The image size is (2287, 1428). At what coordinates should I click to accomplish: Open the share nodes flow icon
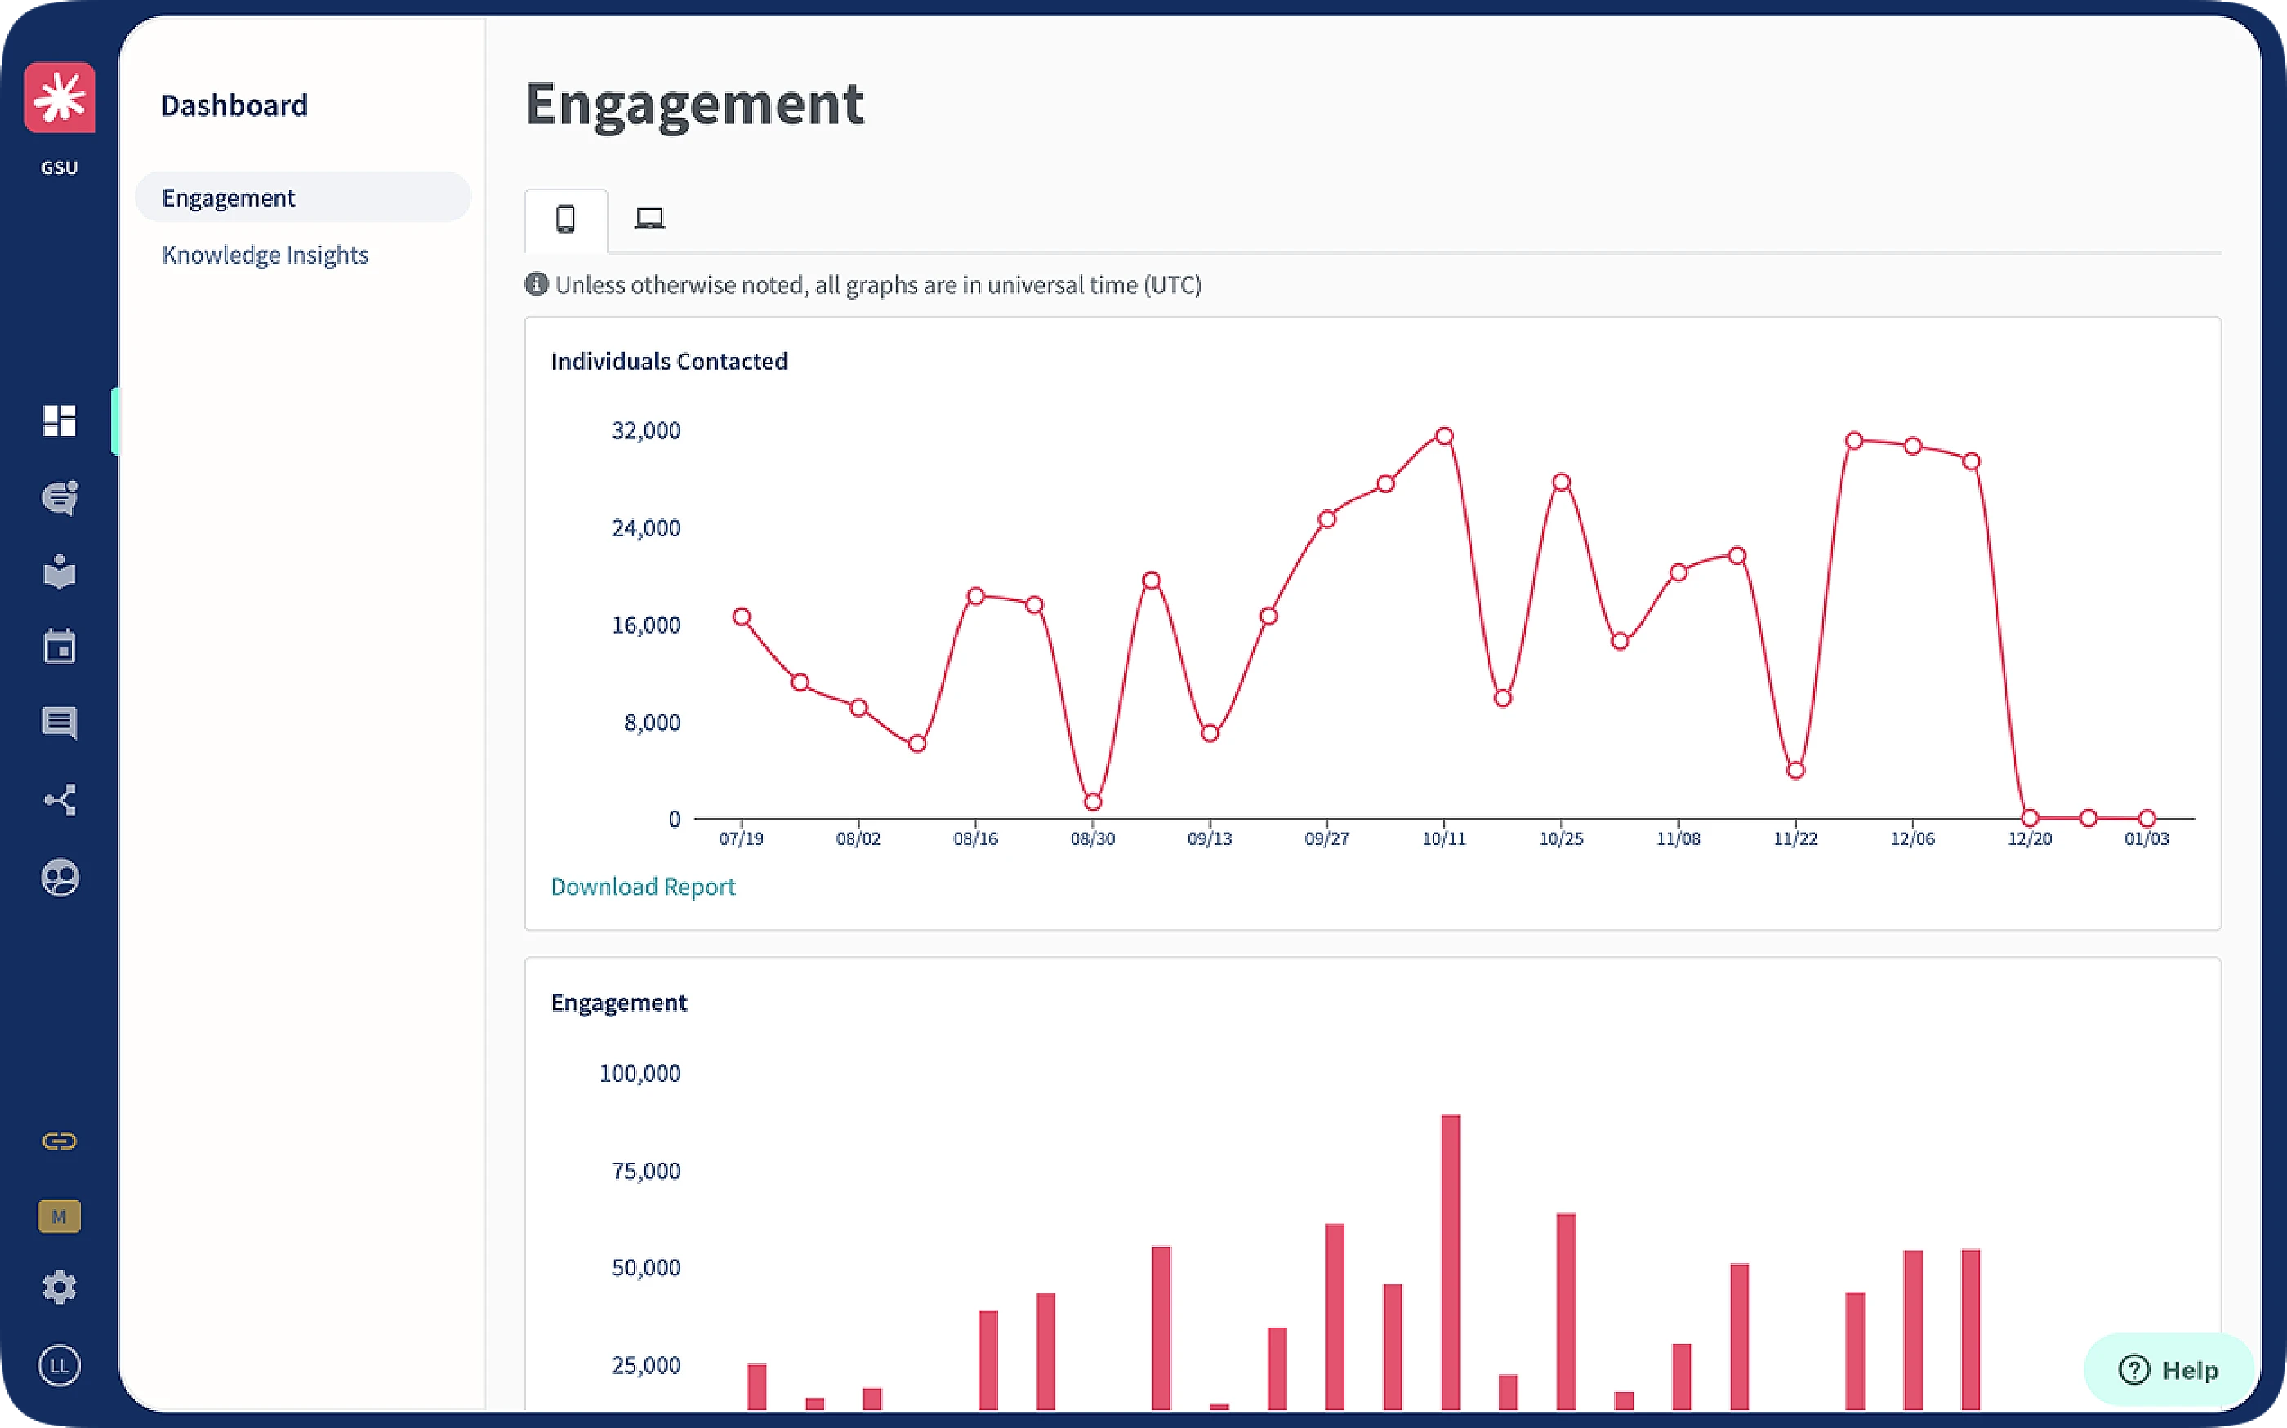pos(59,800)
